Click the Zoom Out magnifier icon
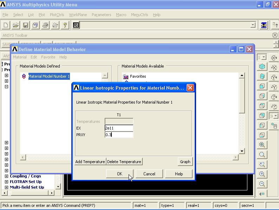 click(x=262, y=184)
